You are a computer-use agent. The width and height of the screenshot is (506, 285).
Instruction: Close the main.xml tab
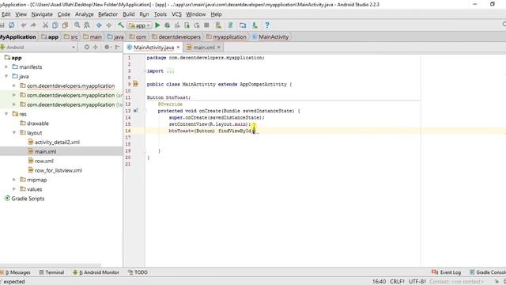219,47
